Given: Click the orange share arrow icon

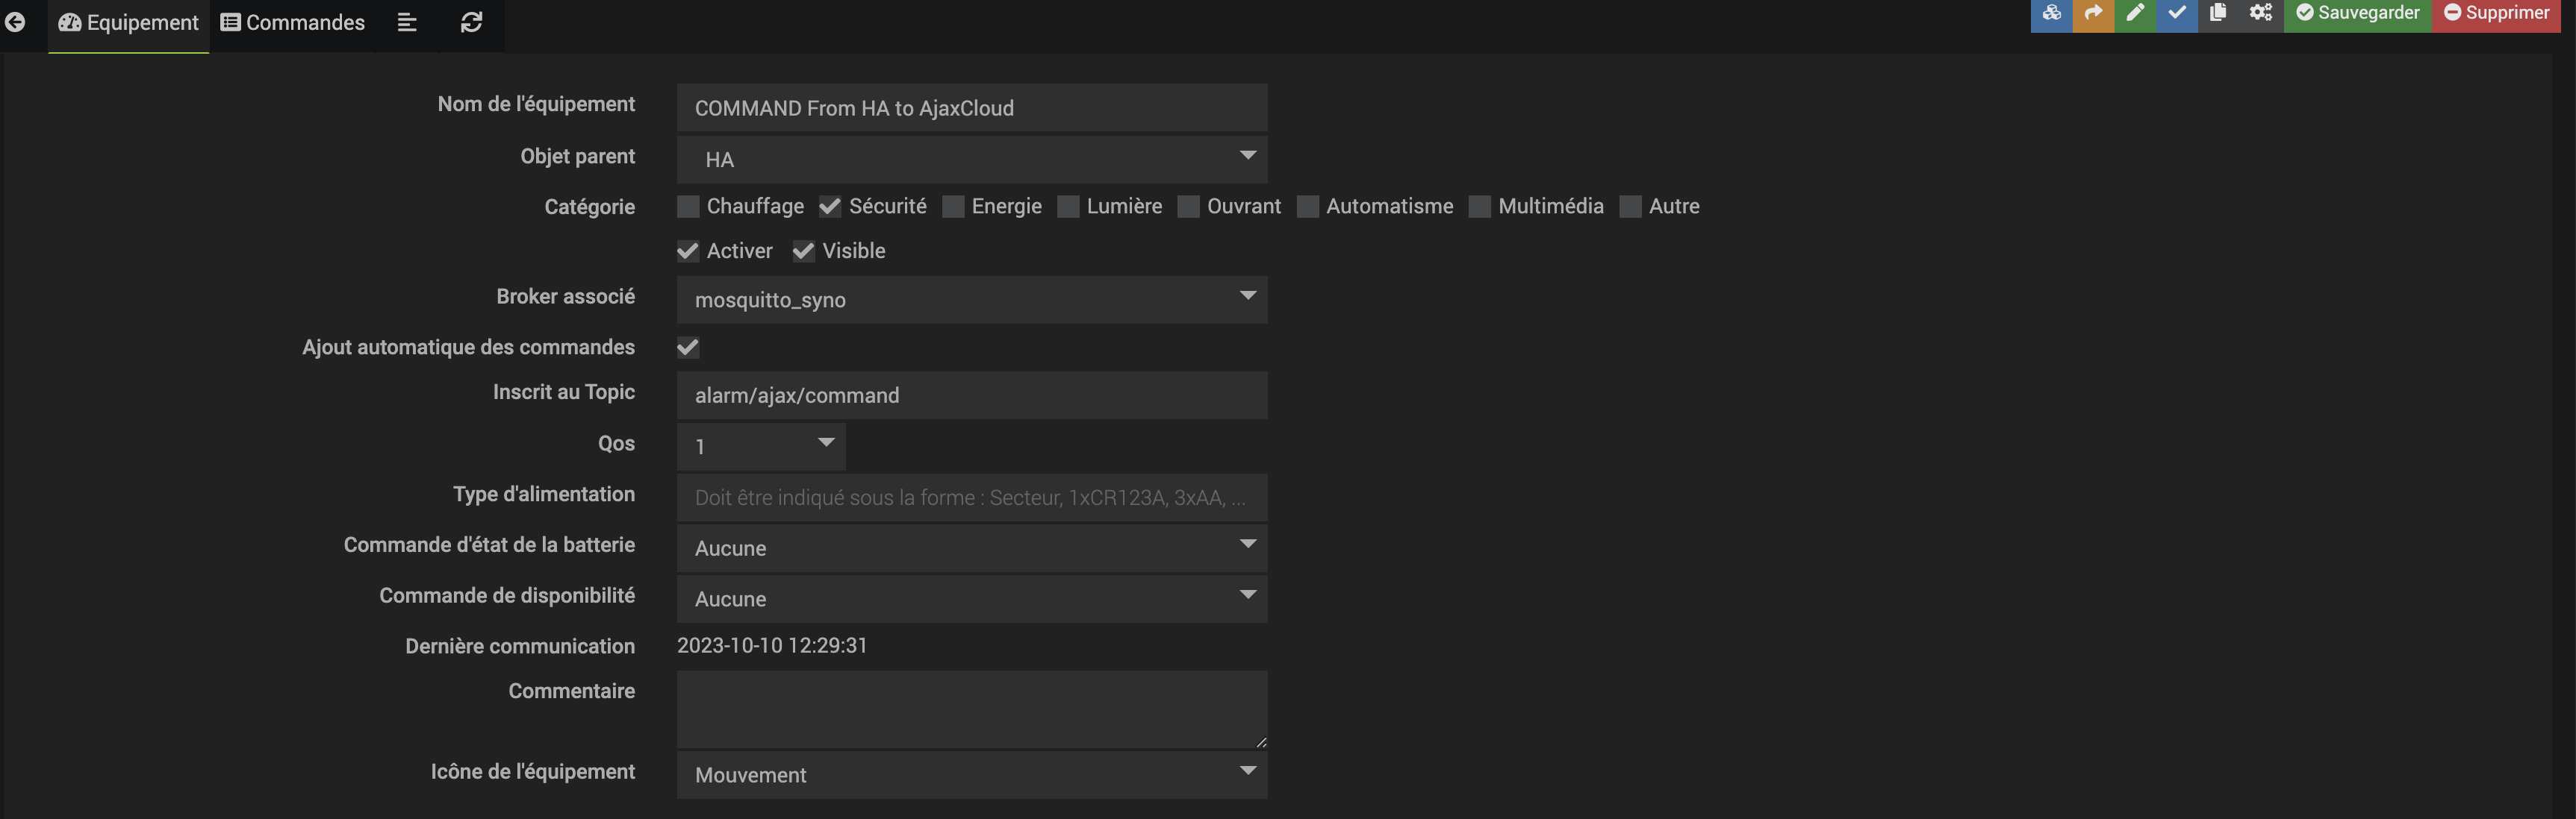Looking at the screenshot, I should pyautogui.click(x=2093, y=13).
